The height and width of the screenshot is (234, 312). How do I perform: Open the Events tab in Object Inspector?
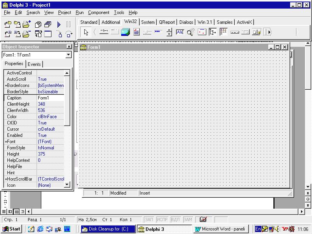coord(34,64)
